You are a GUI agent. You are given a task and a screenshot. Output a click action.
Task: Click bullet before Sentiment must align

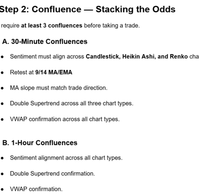pos(2,57)
